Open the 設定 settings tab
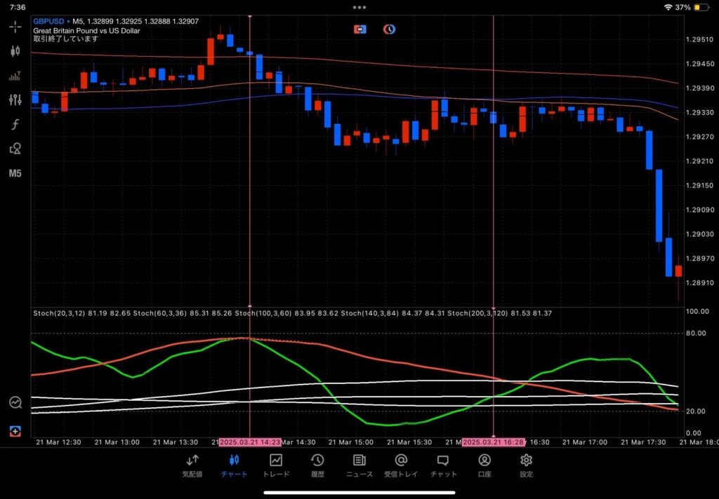The height and width of the screenshot is (499, 719). coord(527,466)
